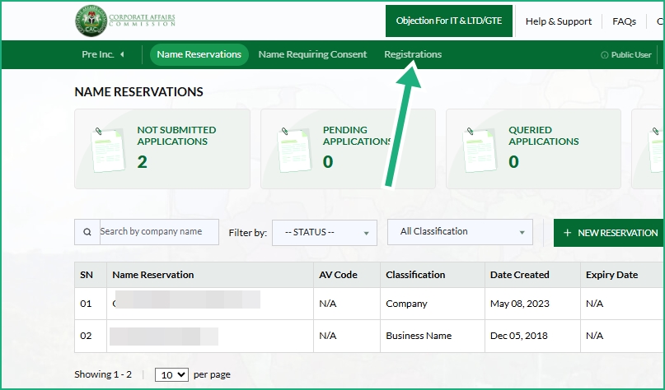Click the Showing 1 - 2 text
The height and width of the screenshot is (390, 665).
(103, 374)
